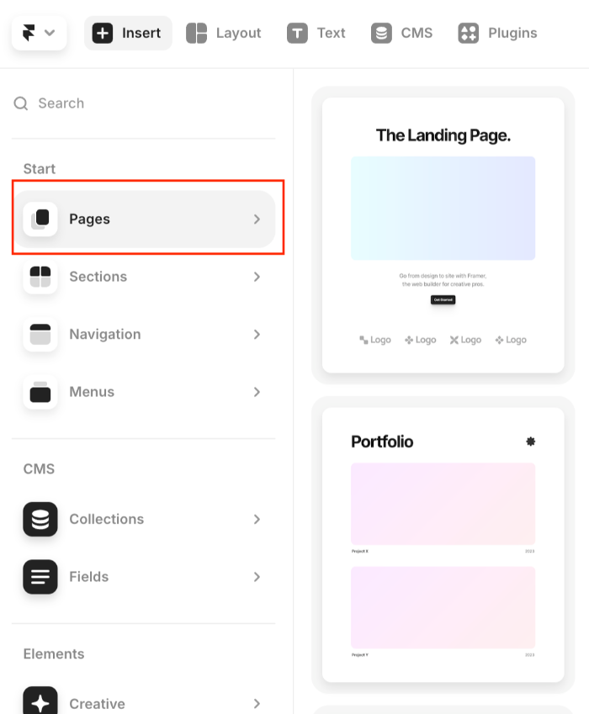
Task: Open the Plugins icon in the toolbar
Action: coord(469,33)
